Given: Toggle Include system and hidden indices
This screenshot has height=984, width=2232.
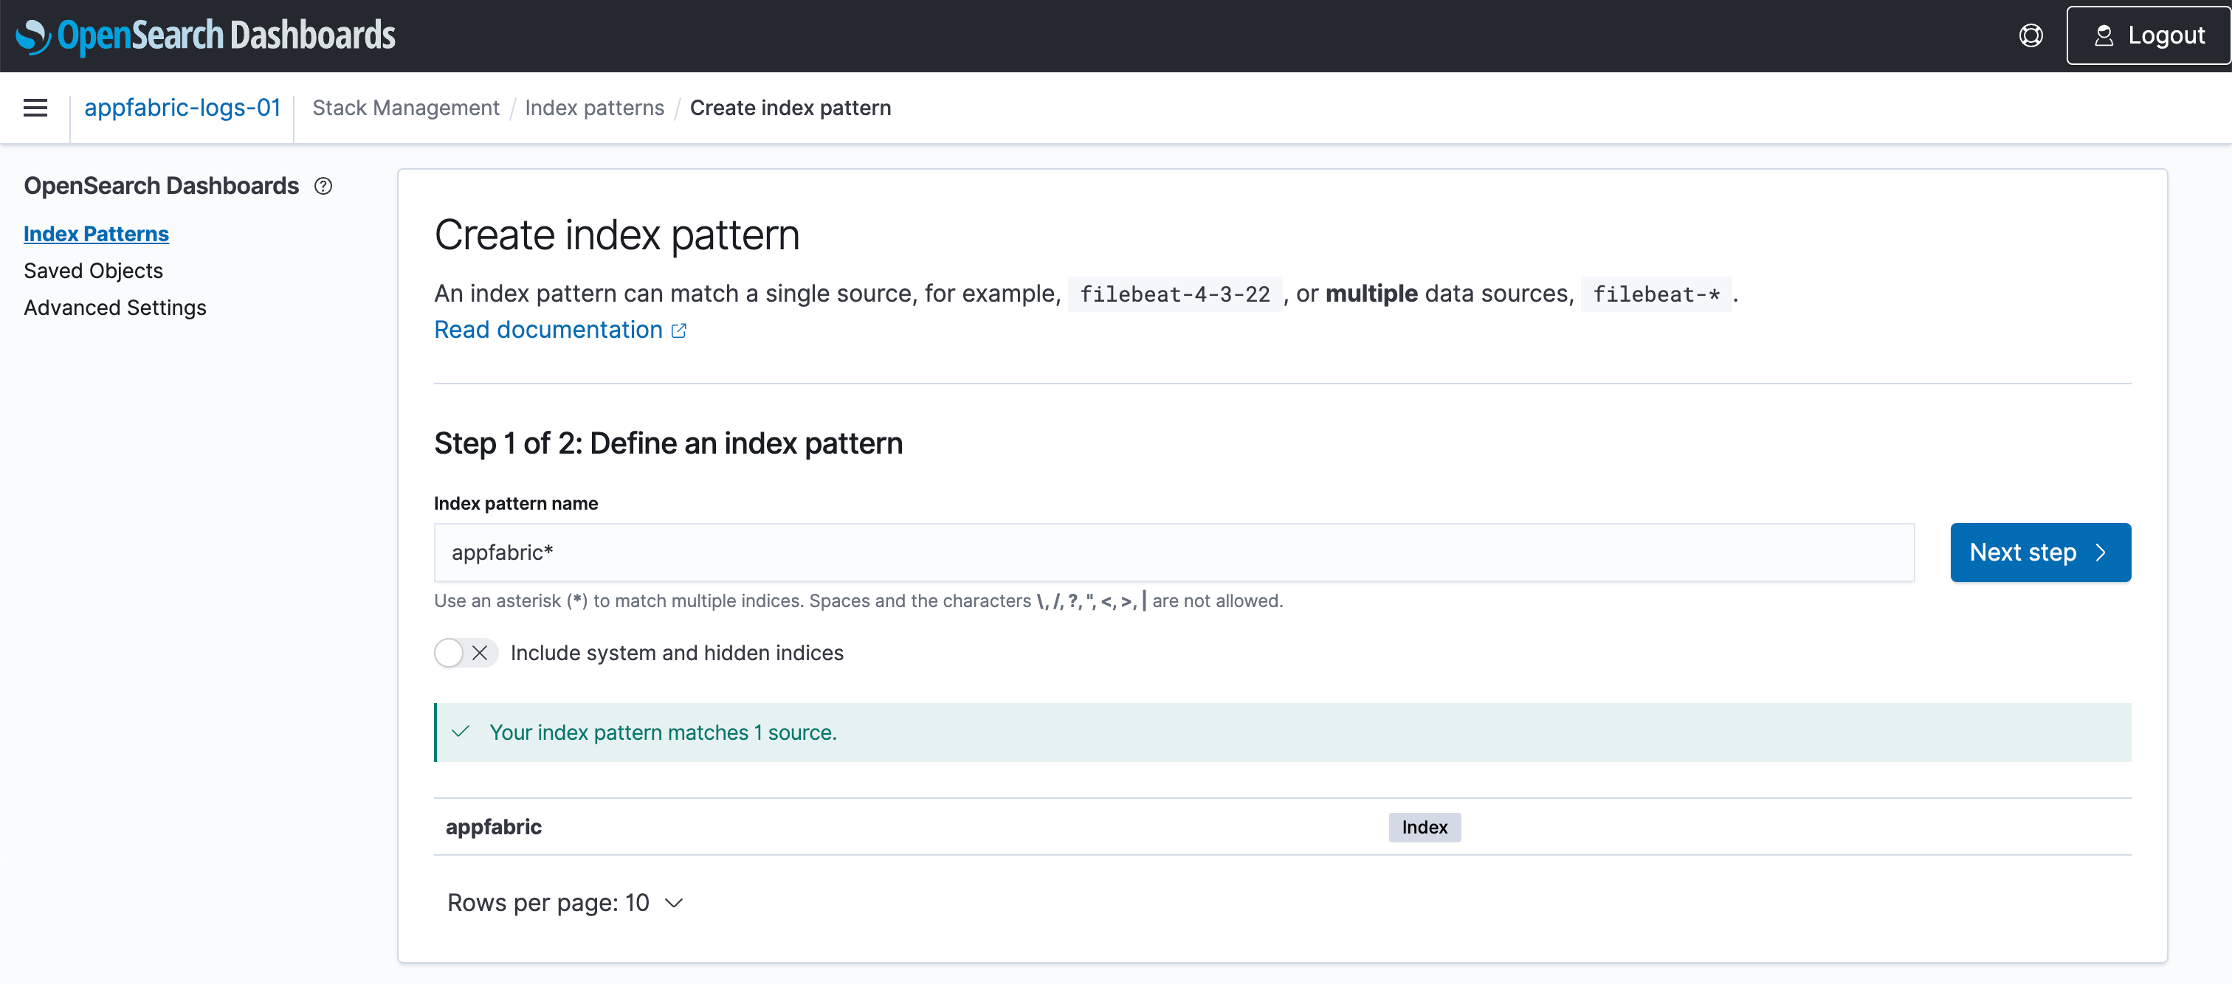Looking at the screenshot, I should [x=465, y=653].
